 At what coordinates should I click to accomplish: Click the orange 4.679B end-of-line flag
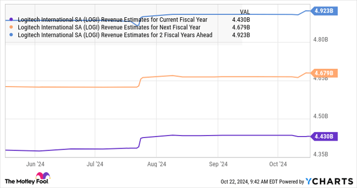(324, 73)
